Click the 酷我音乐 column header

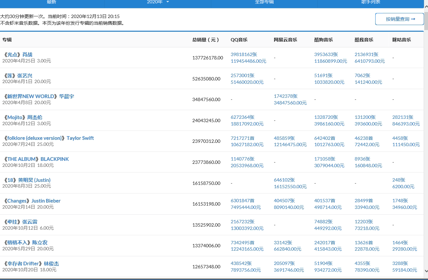pos(364,40)
